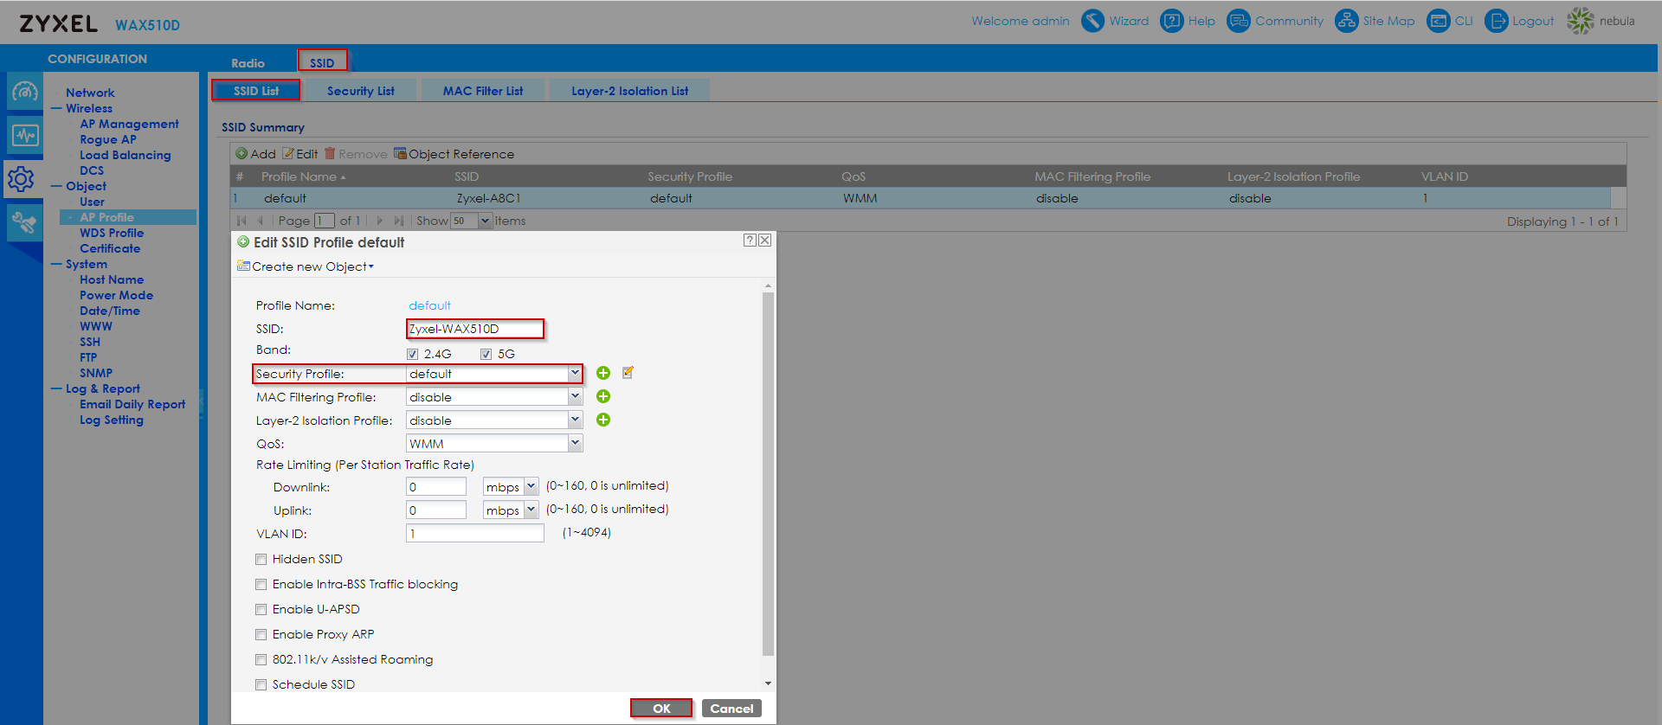1662x725 pixels.
Task: Expand the QoS dropdown
Action: click(574, 443)
